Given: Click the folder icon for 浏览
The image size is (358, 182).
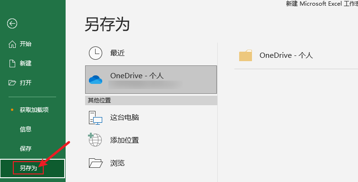Looking at the screenshot, I should click(96, 163).
